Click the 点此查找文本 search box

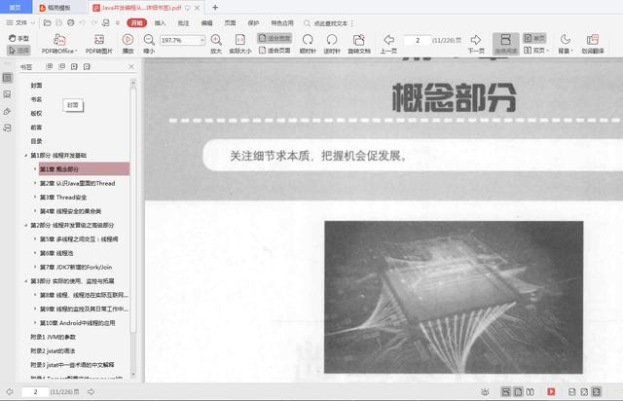[x=328, y=23]
